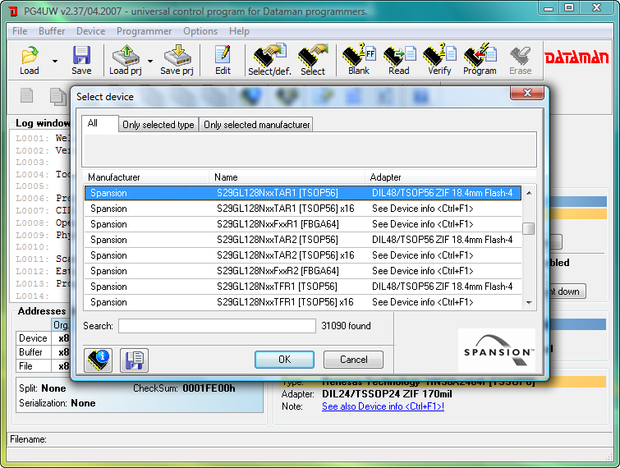
Task: Expand the Load button dropdown arrow
Action: pyautogui.click(x=55, y=61)
